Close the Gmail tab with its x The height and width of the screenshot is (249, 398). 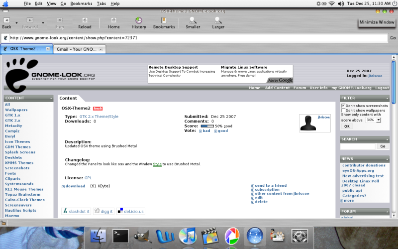click(x=101, y=49)
